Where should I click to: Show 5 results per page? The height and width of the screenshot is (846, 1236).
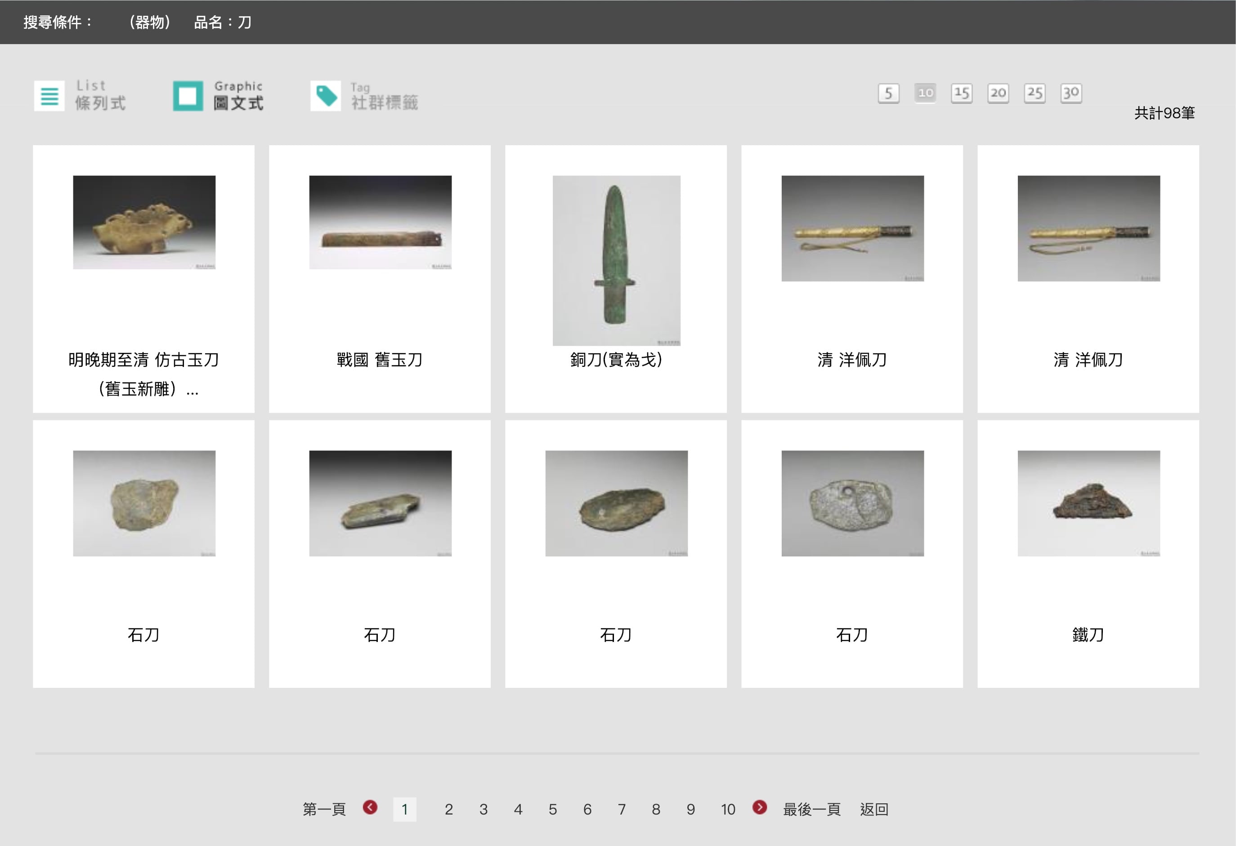888,93
